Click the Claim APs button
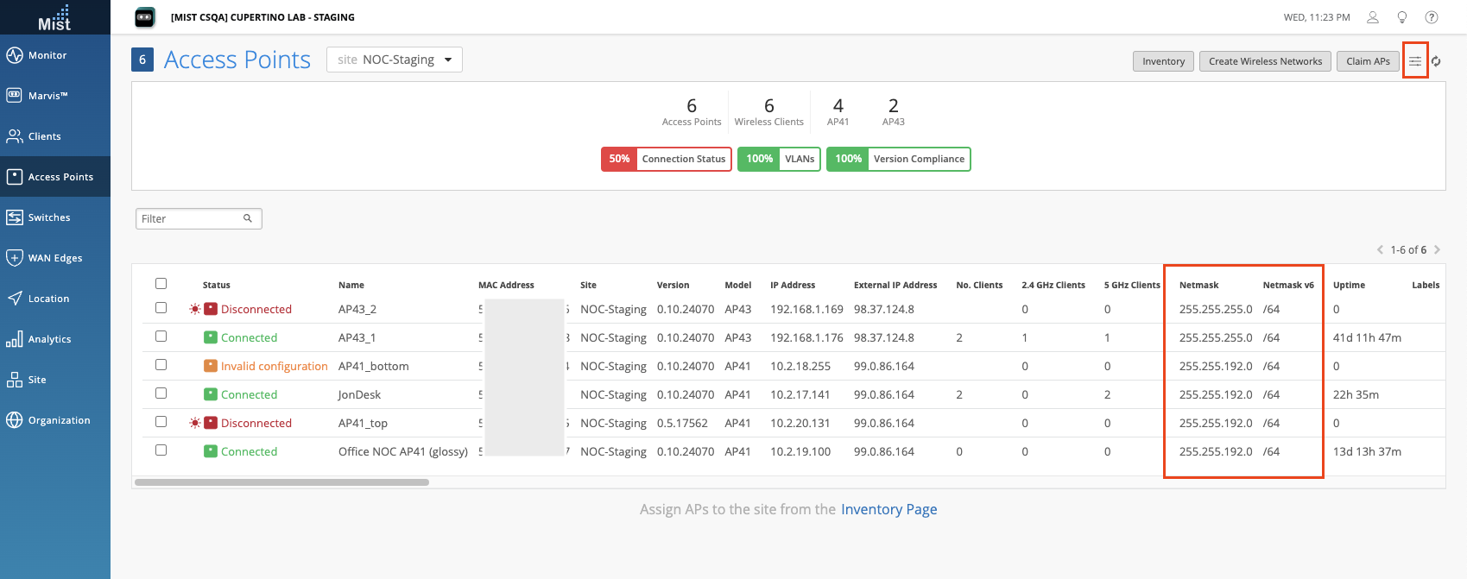Image resolution: width=1467 pixels, height=579 pixels. click(1368, 61)
